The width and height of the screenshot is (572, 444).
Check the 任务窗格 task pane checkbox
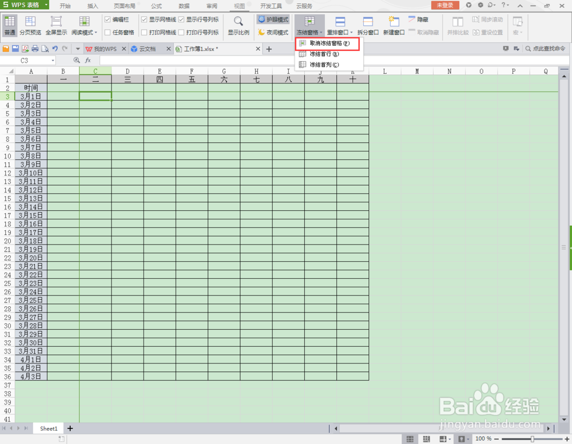(x=108, y=33)
